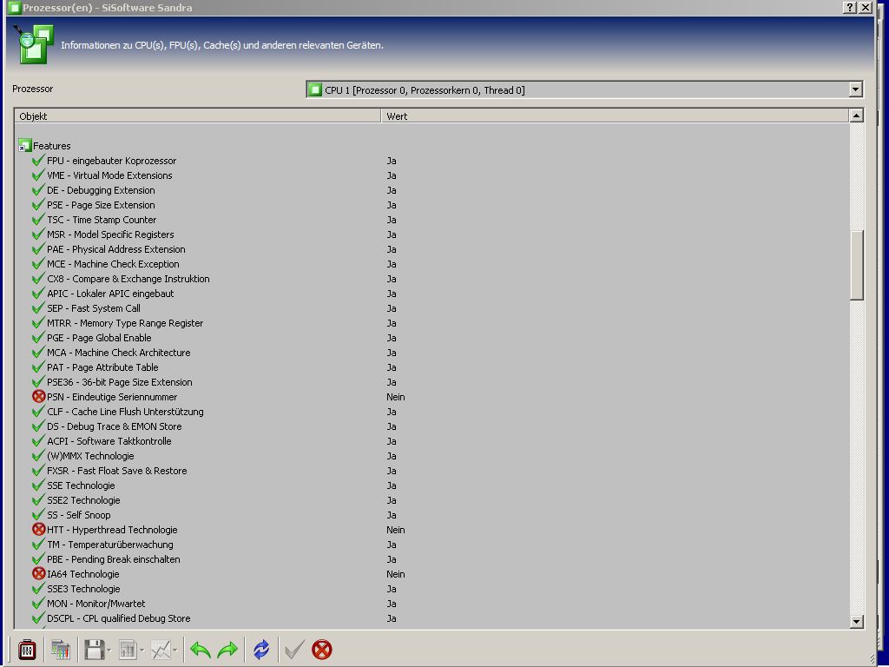Select FXSR - Fast Float Save & Restore
889x667 pixels.
(x=117, y=470)
